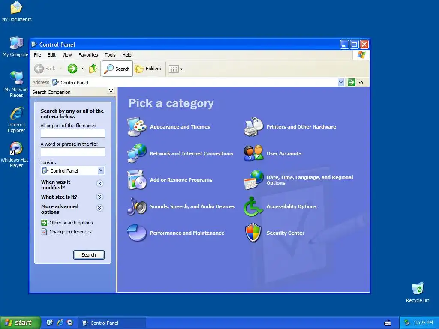Open the Help menu
439x329 pixels.
pos(126,55)
